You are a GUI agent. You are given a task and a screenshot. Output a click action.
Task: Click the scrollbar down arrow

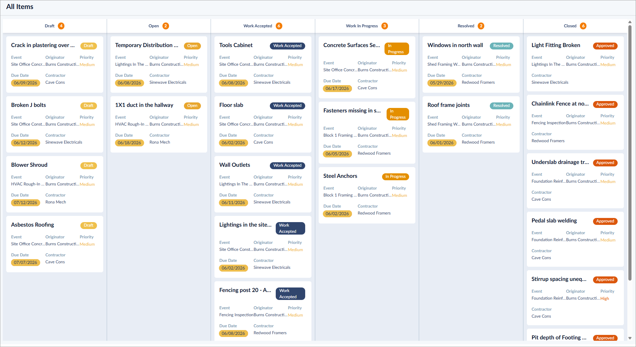[630, 338]
